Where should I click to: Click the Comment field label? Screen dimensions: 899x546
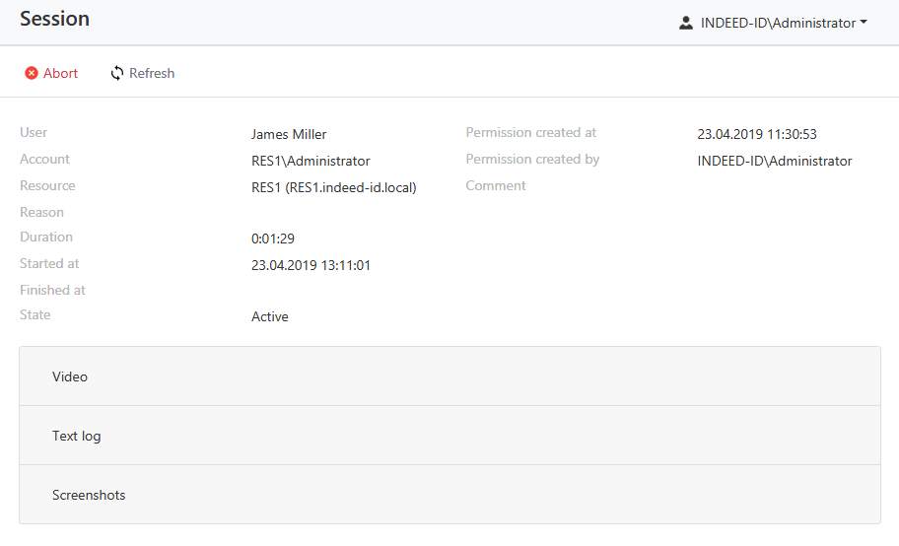pos(496,185)
